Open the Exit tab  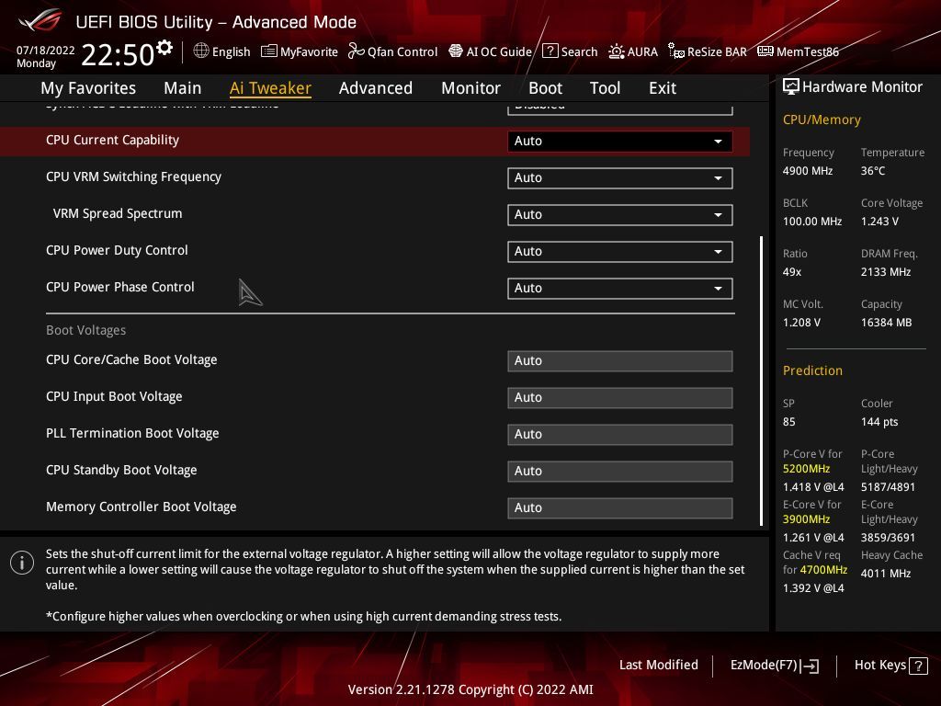point(663,88)
